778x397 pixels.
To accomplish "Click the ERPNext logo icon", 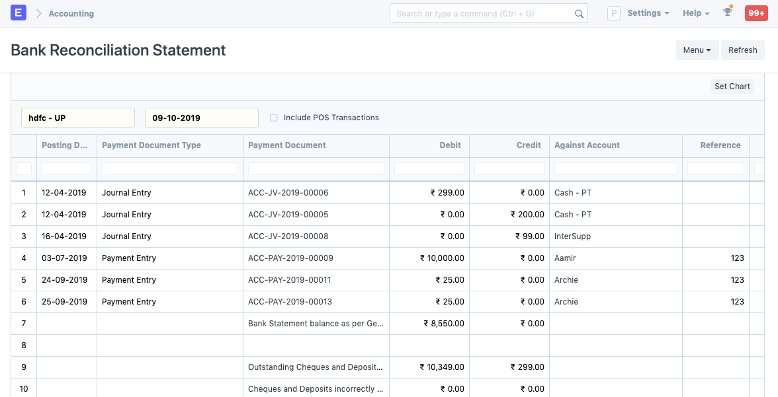I will coord(18,13).
